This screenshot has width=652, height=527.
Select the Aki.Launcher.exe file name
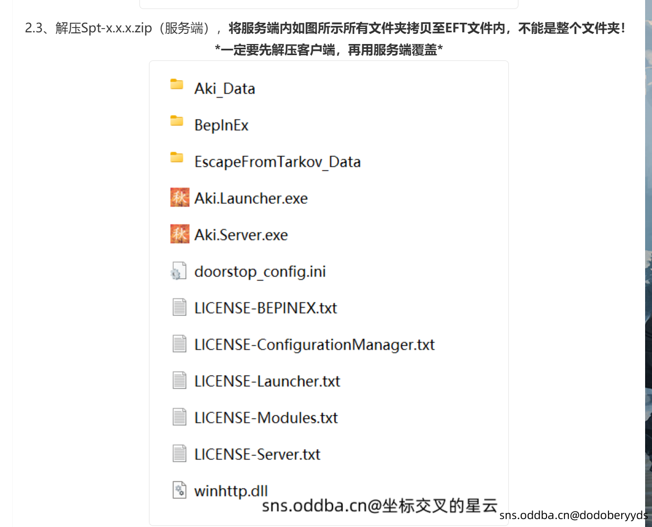[x=251, y=198]
